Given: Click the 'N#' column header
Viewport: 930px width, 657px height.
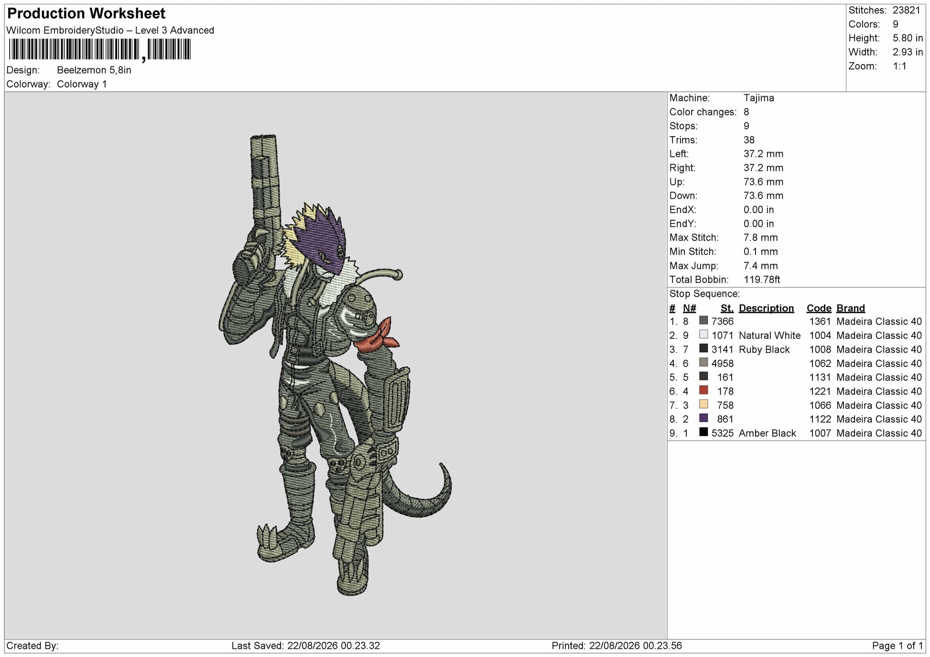Looking at the screenshot, I should click(690, 308).
